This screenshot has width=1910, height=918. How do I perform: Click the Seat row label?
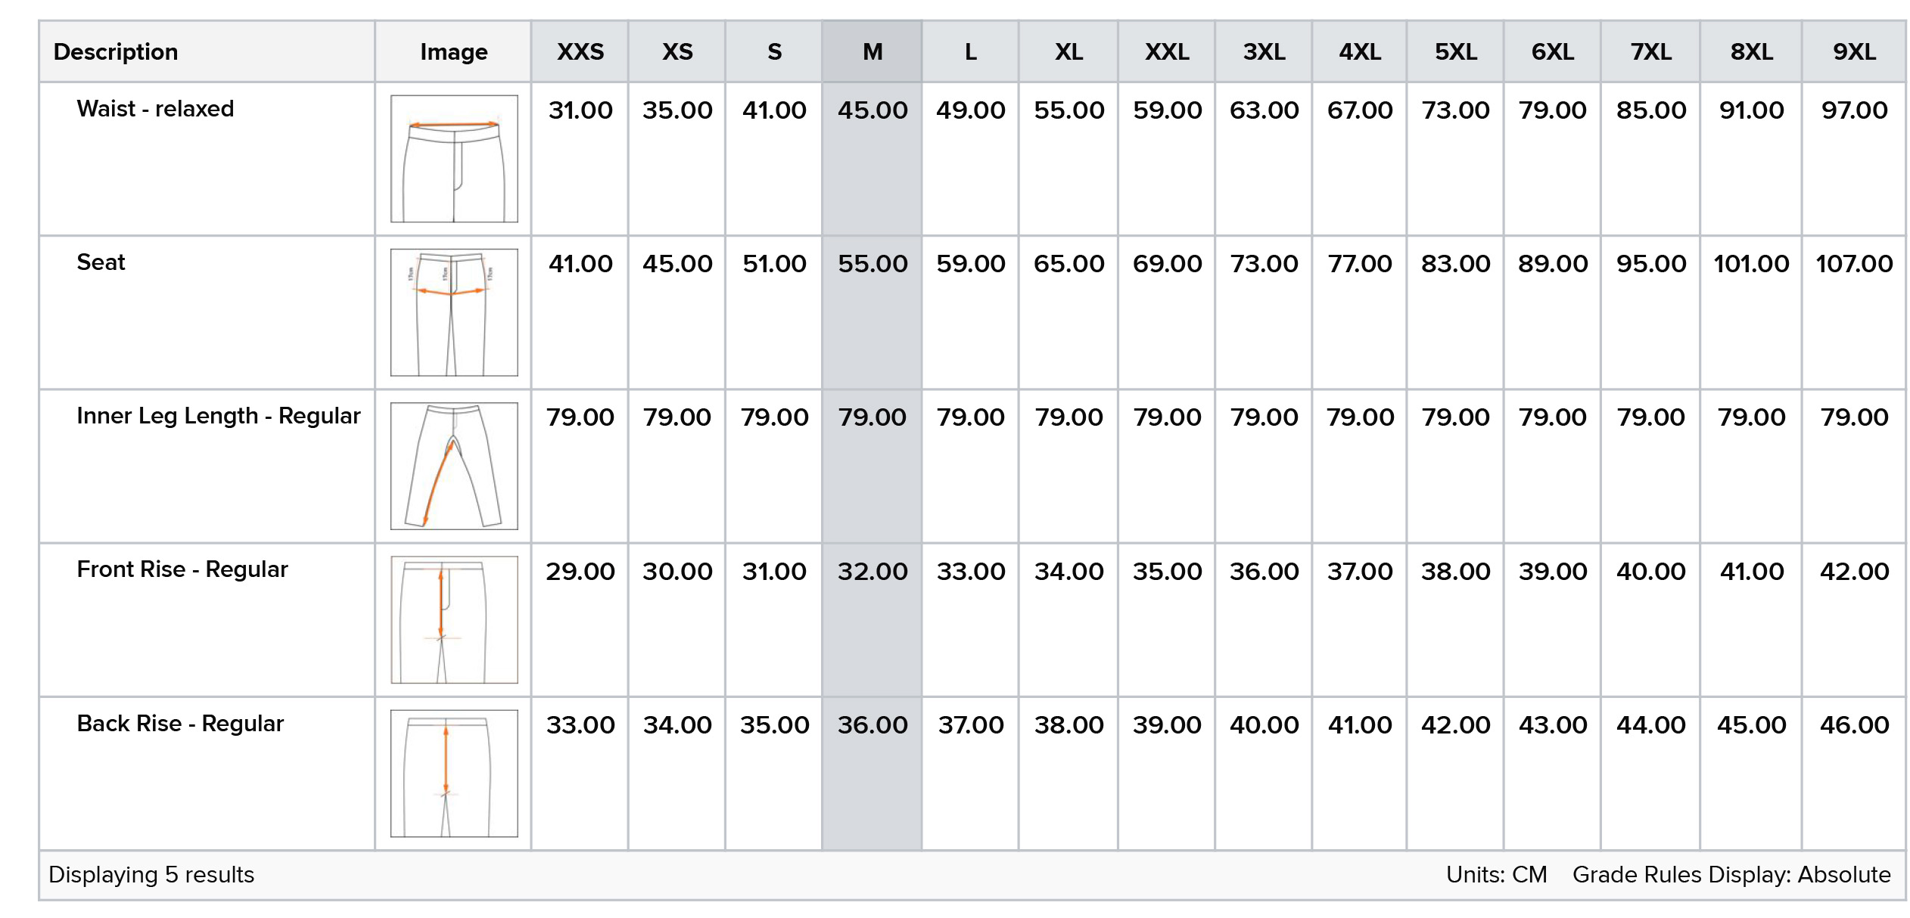(x=101, y=262)
